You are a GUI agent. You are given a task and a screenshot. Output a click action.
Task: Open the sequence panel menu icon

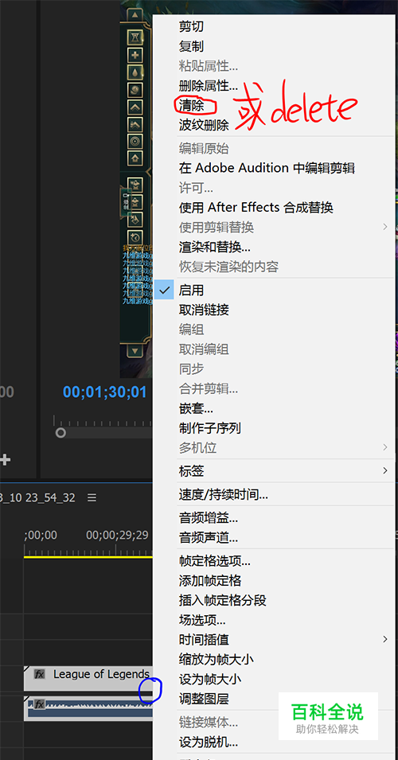[92, 498]
